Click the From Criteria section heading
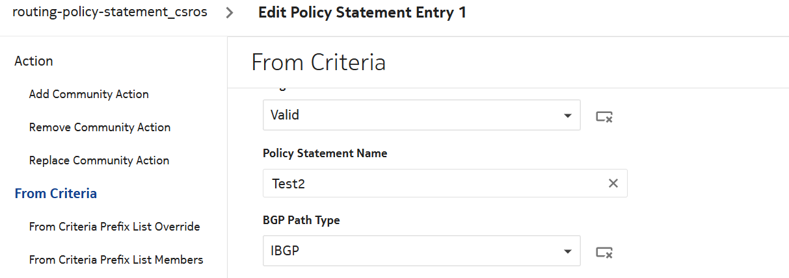789x278 pixels. click(318, 62)
